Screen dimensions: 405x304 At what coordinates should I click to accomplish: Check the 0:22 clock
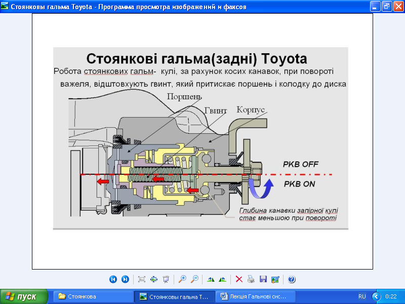pos(391,296)
